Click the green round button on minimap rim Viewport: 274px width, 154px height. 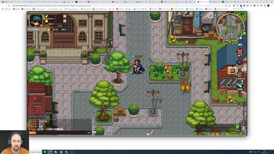coord(244,33)
